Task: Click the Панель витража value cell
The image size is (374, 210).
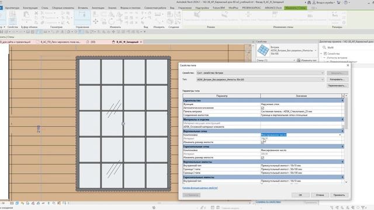Action: [301, 111]
